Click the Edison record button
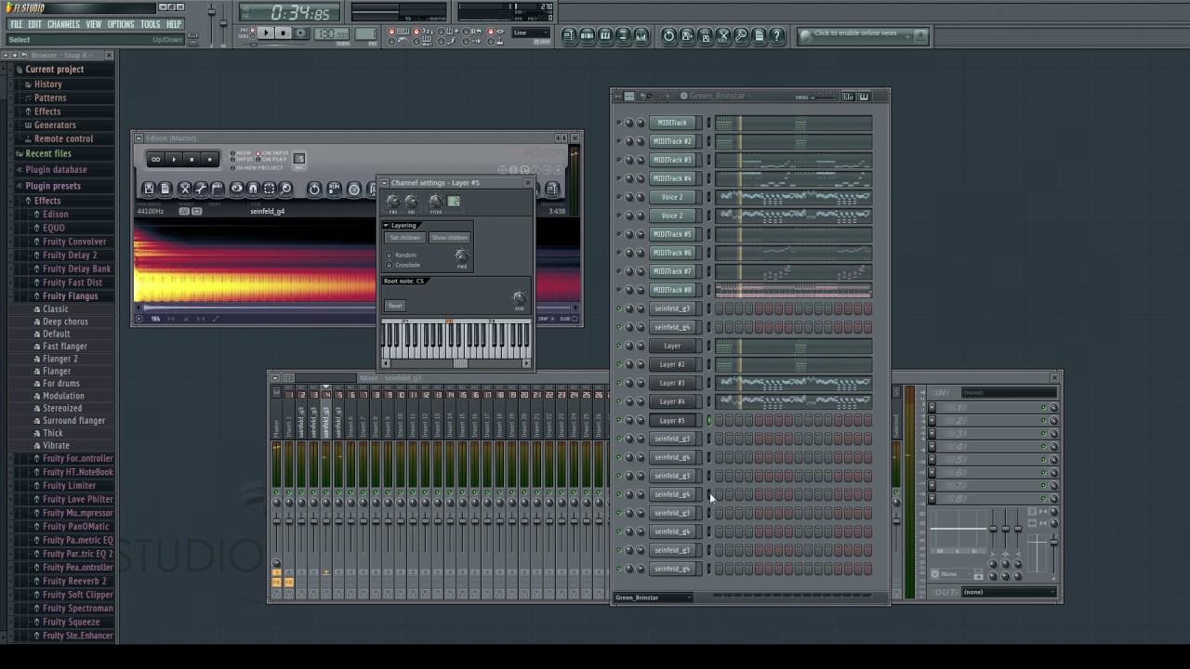1190x669 pixels. click(209, 159)
